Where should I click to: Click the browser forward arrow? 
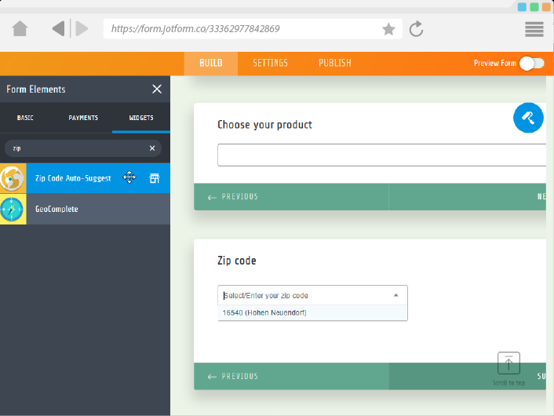point(82,29)
